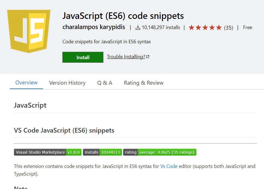The height and width of the screenshot is (189, 264).
Task: Click the external link icon beside Trouble Installing
Action: point(148,57)
